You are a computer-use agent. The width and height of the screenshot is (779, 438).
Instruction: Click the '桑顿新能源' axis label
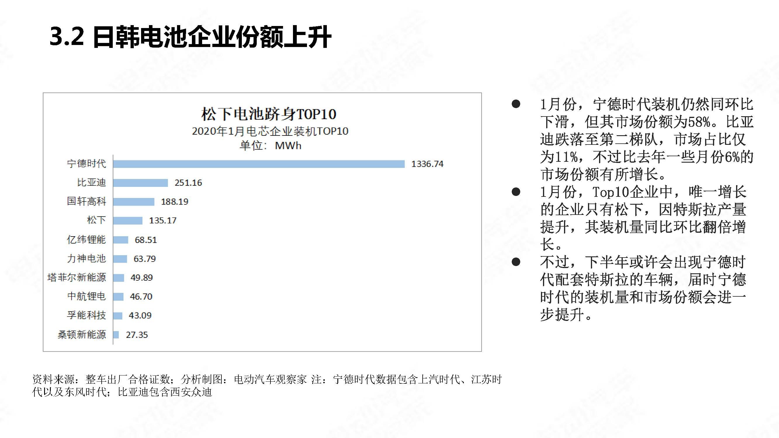(x=82, y=335)
